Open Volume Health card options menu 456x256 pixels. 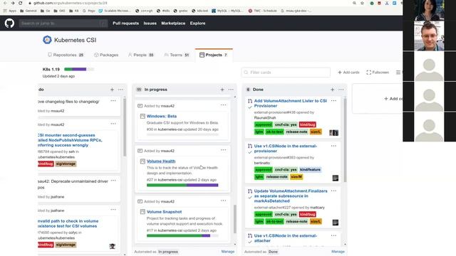click(223, 150)
